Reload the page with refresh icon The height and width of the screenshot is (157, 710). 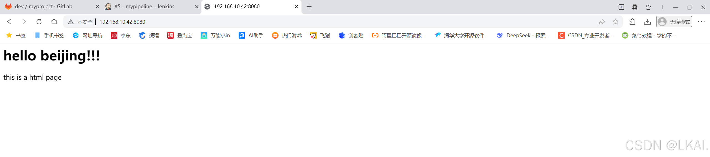pos(39,22)
